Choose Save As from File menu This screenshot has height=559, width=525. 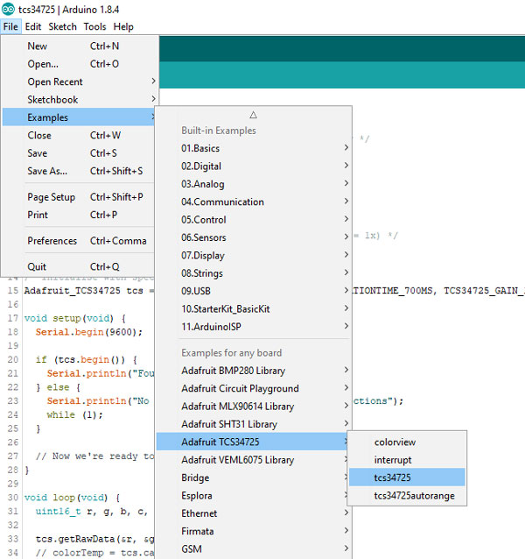[x=48, y=171]
